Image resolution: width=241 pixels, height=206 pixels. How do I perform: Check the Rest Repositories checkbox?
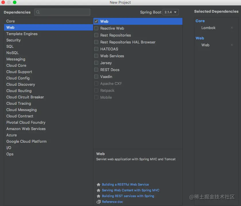[96, 35]
